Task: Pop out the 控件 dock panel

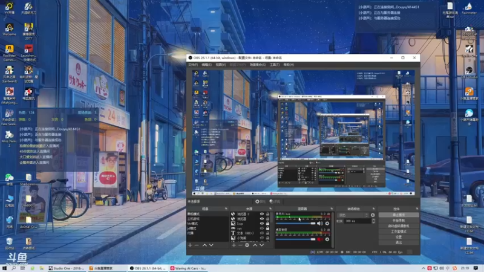Action: 417,209
